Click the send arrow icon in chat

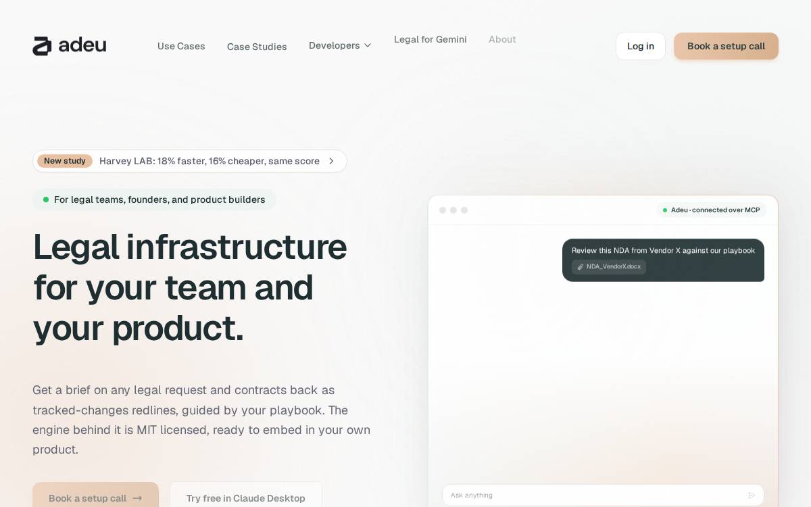pos(751,495)
